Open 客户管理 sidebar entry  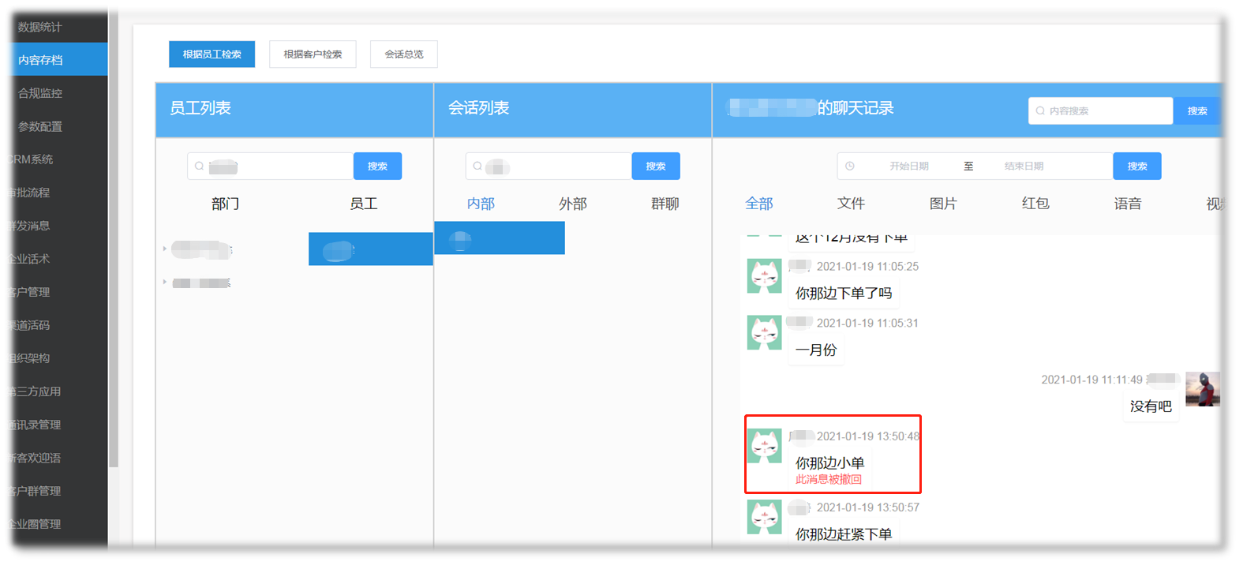(x=28, y=292)
